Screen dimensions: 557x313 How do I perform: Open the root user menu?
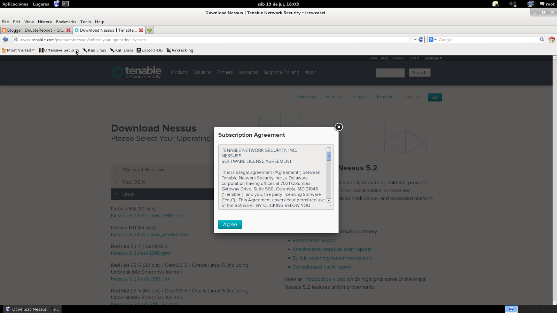click(547, 4)
